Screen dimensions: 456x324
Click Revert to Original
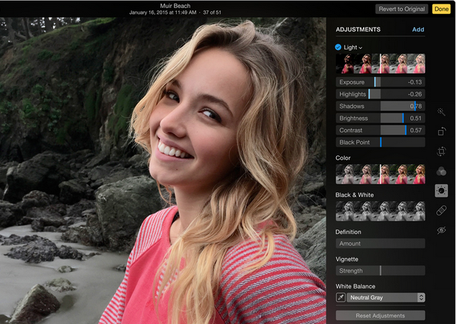401,9
